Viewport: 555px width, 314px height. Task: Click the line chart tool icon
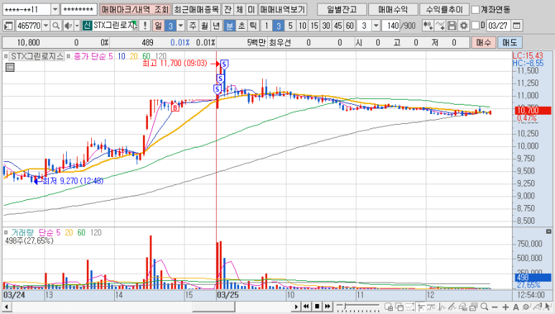[440, 26]
